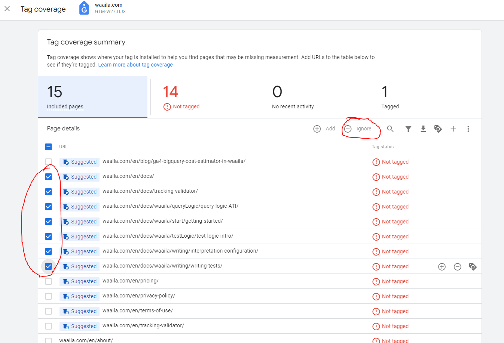Uncheck the query-logic-ATI row checkbox
The width and height of the screenshot is (504, 343).
coord(48,207)
